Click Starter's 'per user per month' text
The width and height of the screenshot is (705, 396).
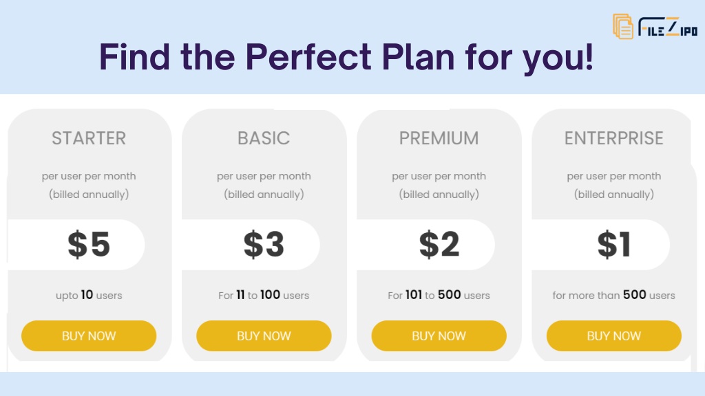click(89, 176)
